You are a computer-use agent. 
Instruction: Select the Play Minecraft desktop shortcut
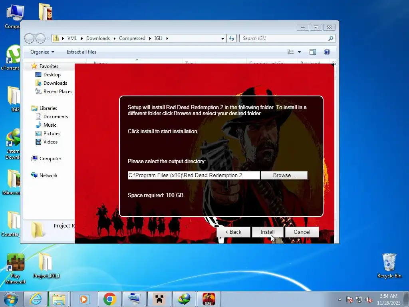click(15, 269)
